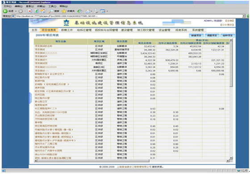Open the address bar URL dropdown
250x174 pixels.
tap(244, 16)
